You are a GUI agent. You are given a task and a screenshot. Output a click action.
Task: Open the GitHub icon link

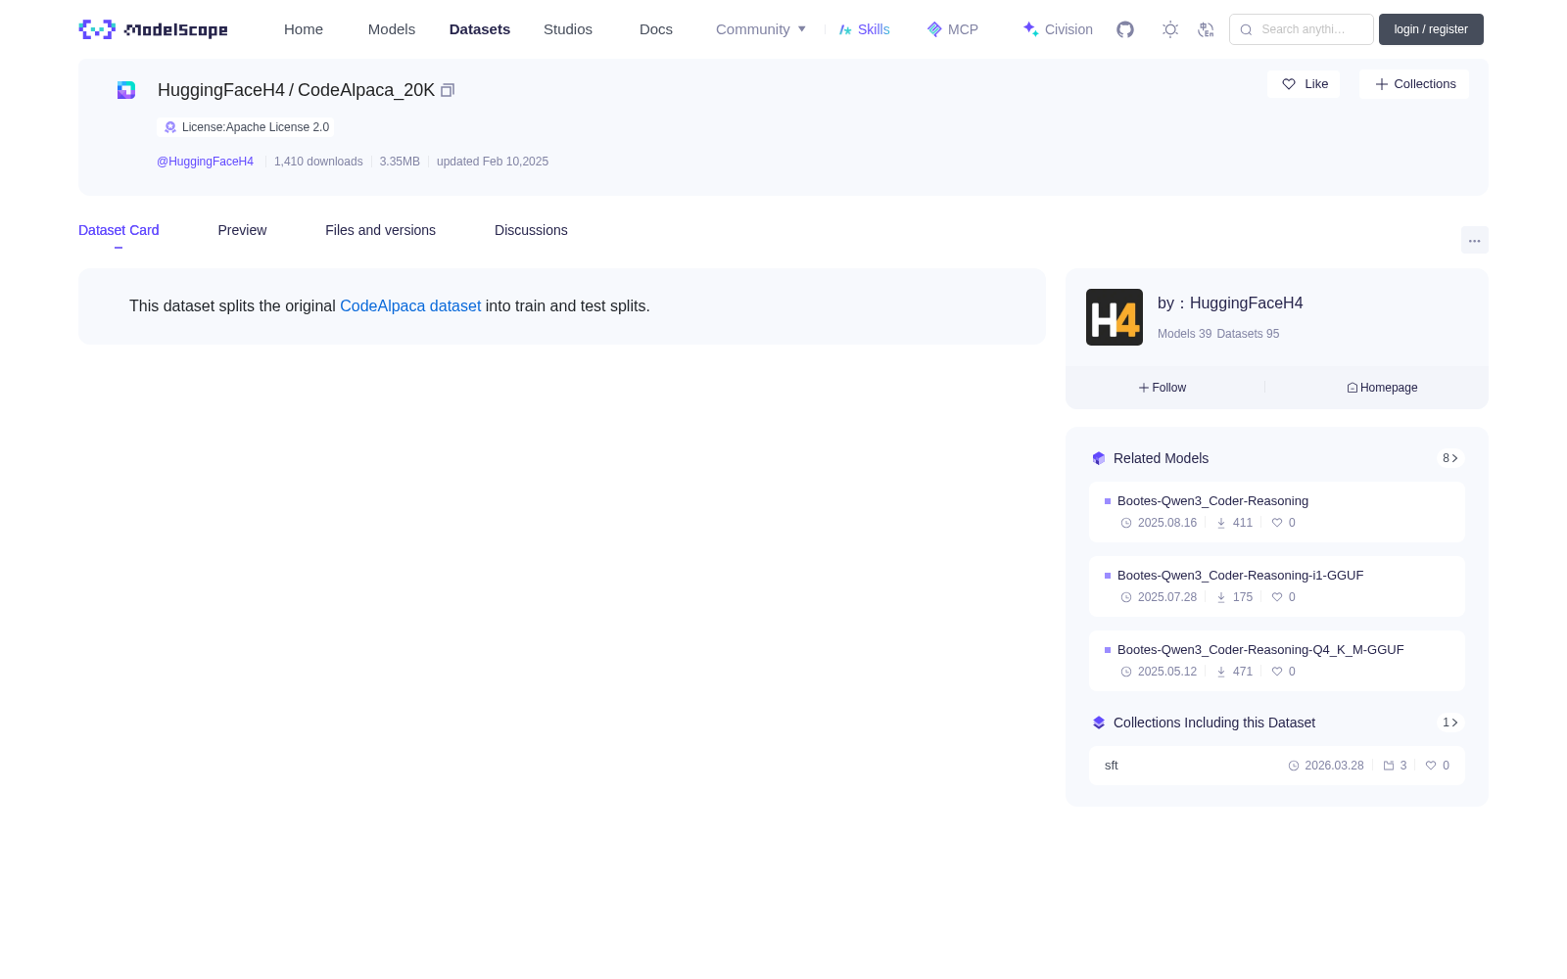coord(1125,29)
